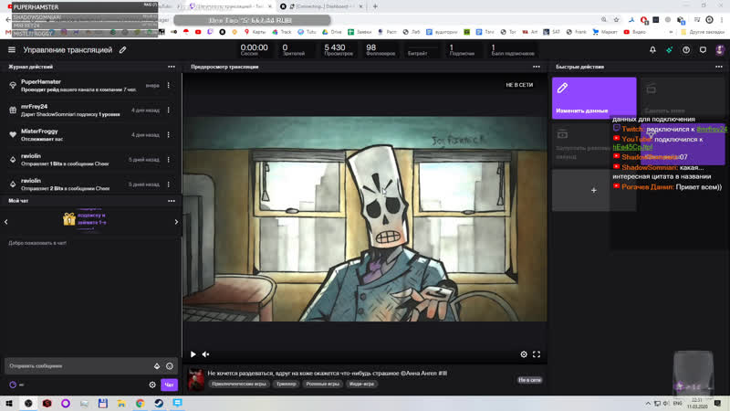Open options for MisterFroggy follow entry

pos(169,134)
